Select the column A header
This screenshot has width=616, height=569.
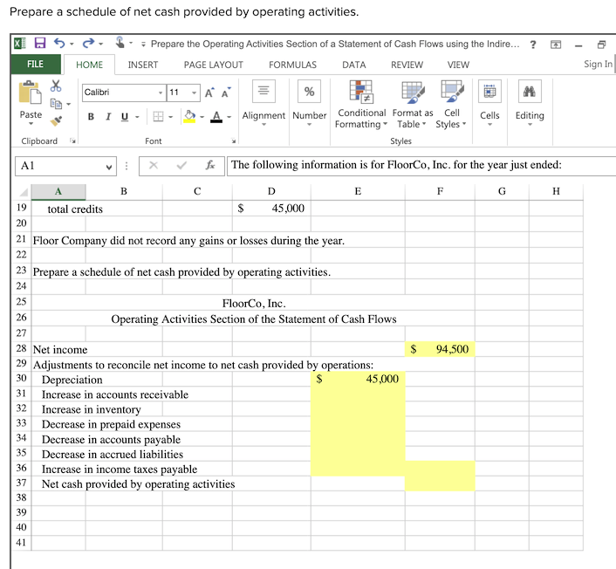[58, 192]
